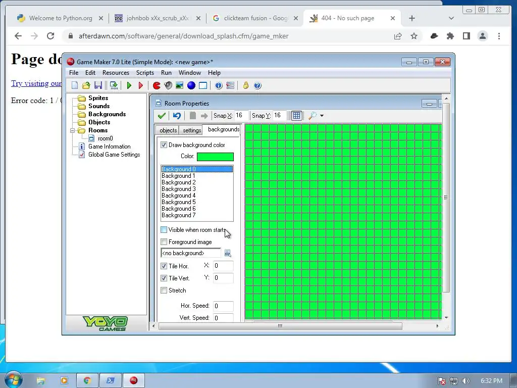Switch to the objects tab
The height and width of the screenshot is (388, 517).
(x=168, y=130)
